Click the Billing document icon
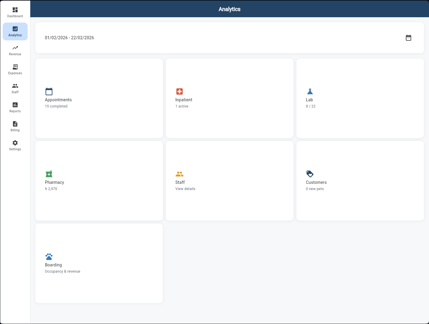The width and height of the screenshot is (429, 324). 15,124
